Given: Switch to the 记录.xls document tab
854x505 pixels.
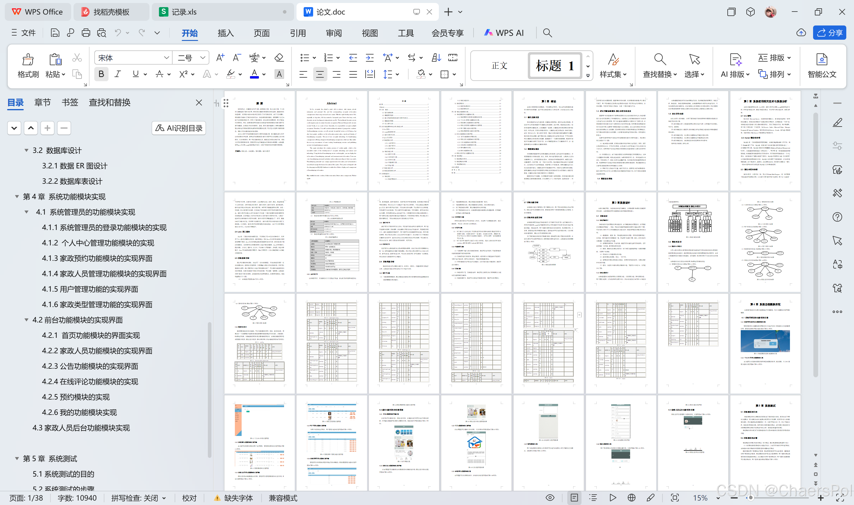Looking at the screenshot, I should pyautogui.click(x=223, y=12).
